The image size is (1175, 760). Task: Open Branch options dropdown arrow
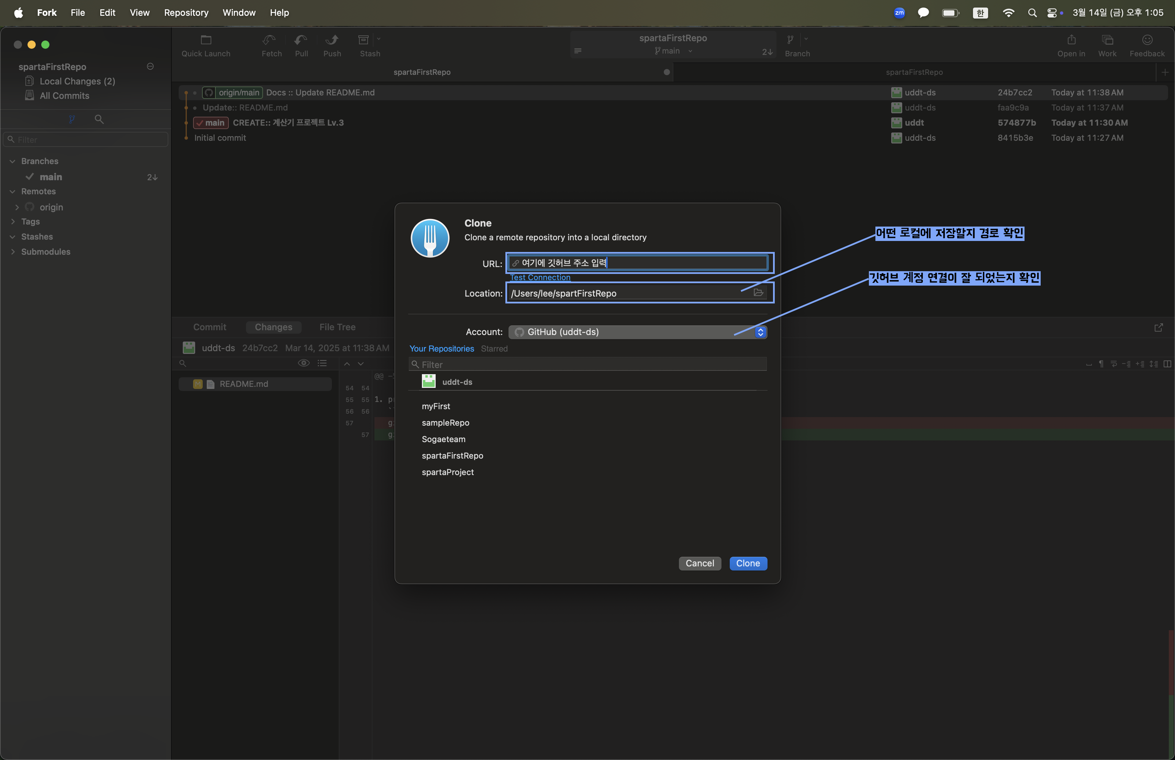tap(806, 38)
